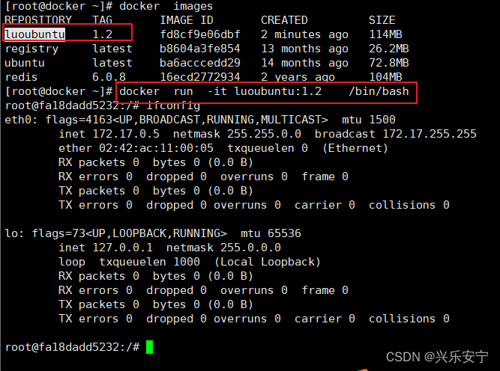Click '(Ethernet)' text on ether line
This screenshot has width=500, height=371.
[355, 148]
